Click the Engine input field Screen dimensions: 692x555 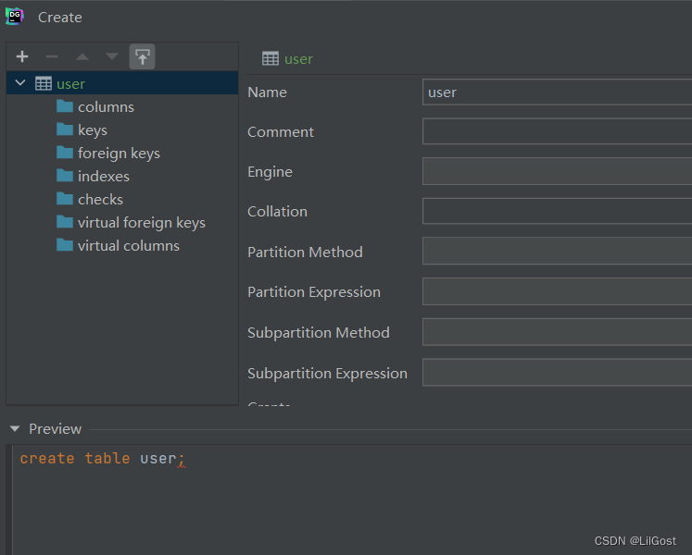[557, 171]
